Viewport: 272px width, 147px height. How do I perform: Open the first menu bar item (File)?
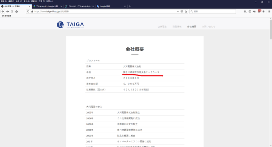pos(4,1)
